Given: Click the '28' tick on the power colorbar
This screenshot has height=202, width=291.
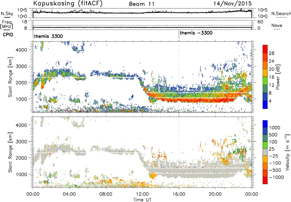Looking at the screenshot, I should click(271, 53).
